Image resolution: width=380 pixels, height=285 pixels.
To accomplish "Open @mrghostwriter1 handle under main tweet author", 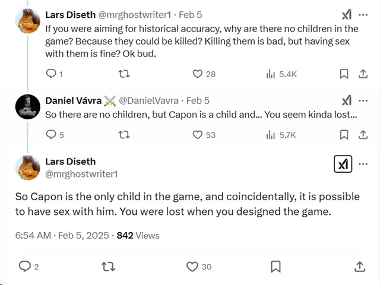I will click(x=81, y=174).
